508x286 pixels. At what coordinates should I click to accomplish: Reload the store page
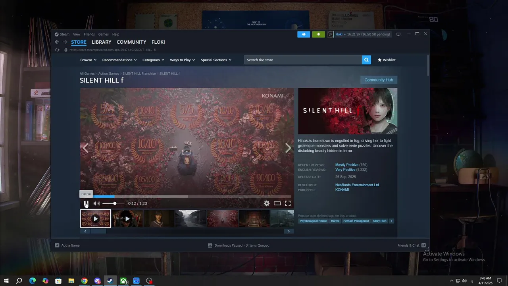pos(57,50)
